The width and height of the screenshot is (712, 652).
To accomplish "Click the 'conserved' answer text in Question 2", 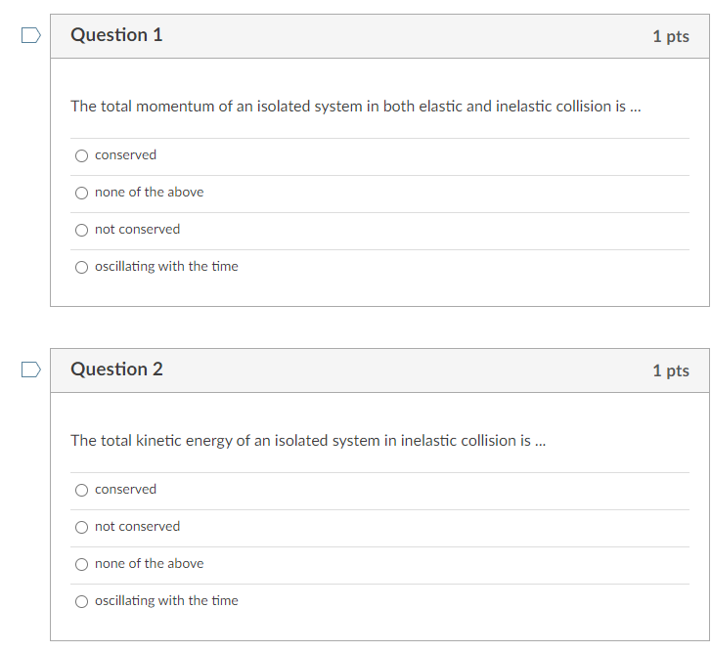I will tap(125, 490).
